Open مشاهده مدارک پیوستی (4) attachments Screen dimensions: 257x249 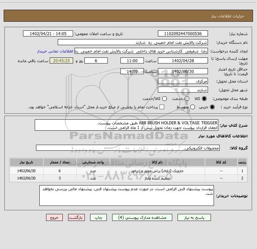pos(142,218)
